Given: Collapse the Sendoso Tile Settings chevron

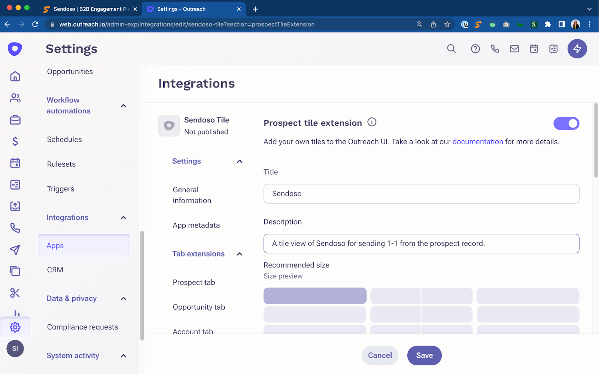Looking at the screenshot, I should 240,161.
